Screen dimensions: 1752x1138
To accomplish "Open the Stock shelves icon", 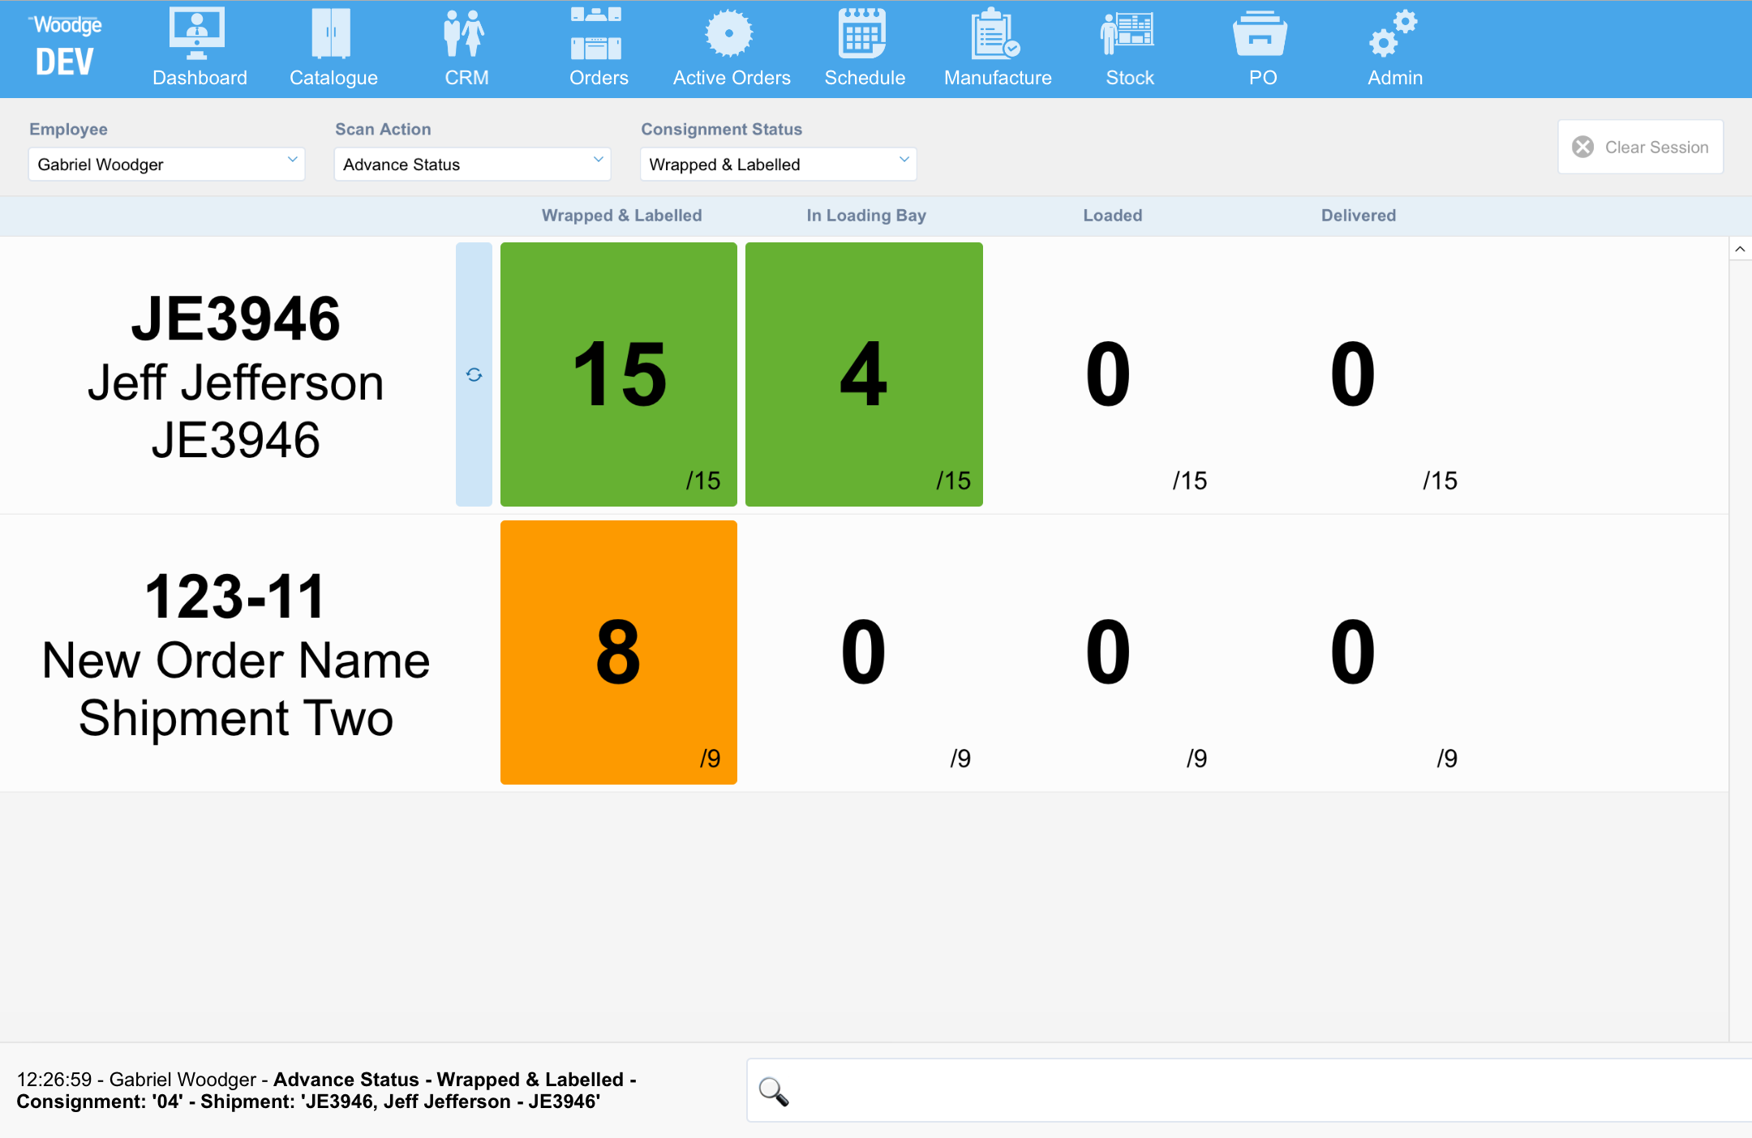I will click(x=1127, y=34).
